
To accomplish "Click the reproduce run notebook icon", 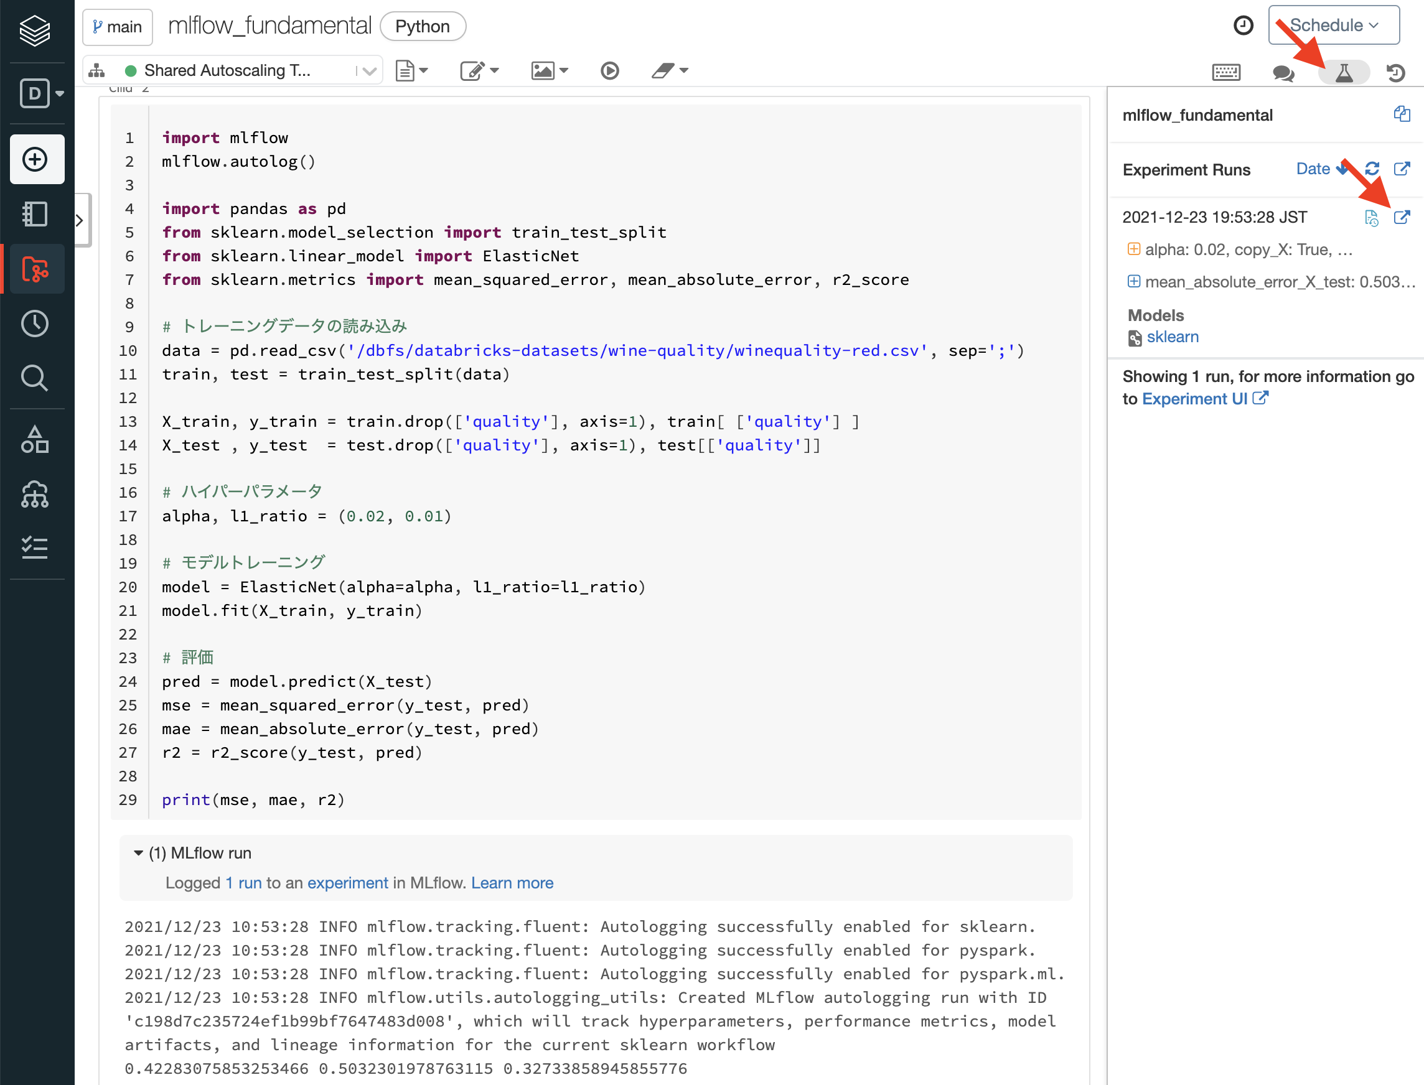I will click(x=1371, y=218).
